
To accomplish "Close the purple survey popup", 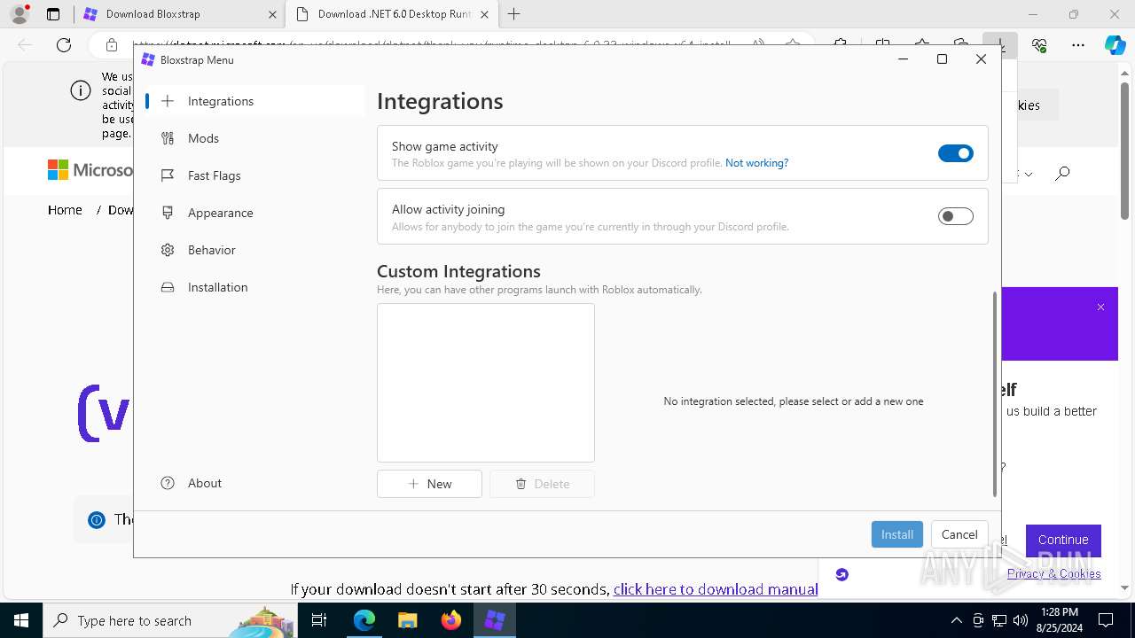I will pos(1100,307).
